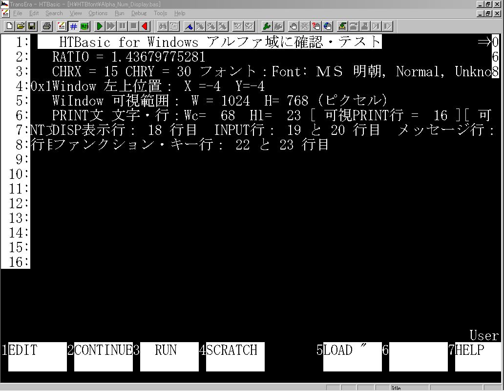Click softkey 3 RUN
Screen dimensions: 504x391
(x=169, y=357)
